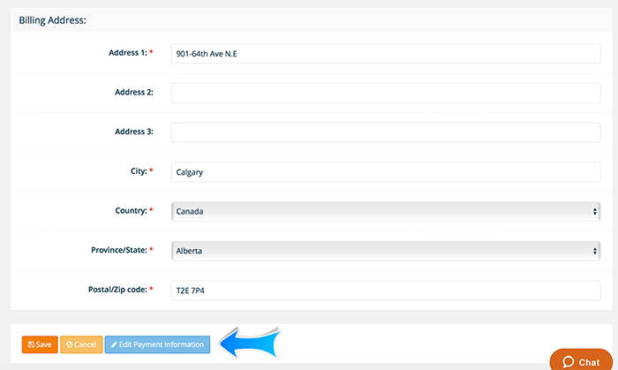618x370 pixels.
Task: Open the Province/State dropdown showing Alberta
Action: pos(386,251)
